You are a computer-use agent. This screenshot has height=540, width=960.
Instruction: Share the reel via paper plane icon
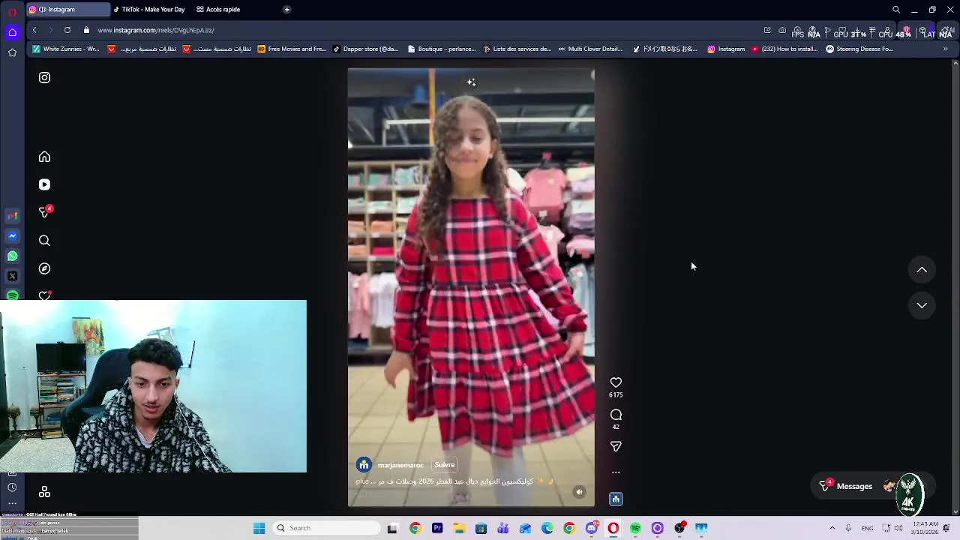tap(616, 446)
